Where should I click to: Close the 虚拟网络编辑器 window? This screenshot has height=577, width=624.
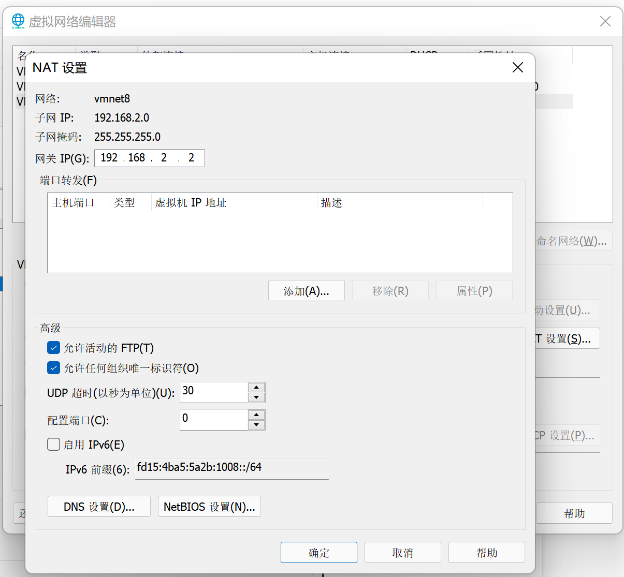605,21
